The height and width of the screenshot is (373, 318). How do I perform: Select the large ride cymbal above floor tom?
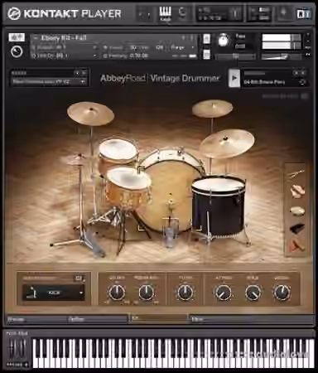click(x=227, y=143)
